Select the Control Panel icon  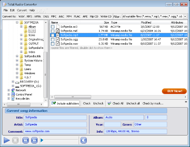13,94
